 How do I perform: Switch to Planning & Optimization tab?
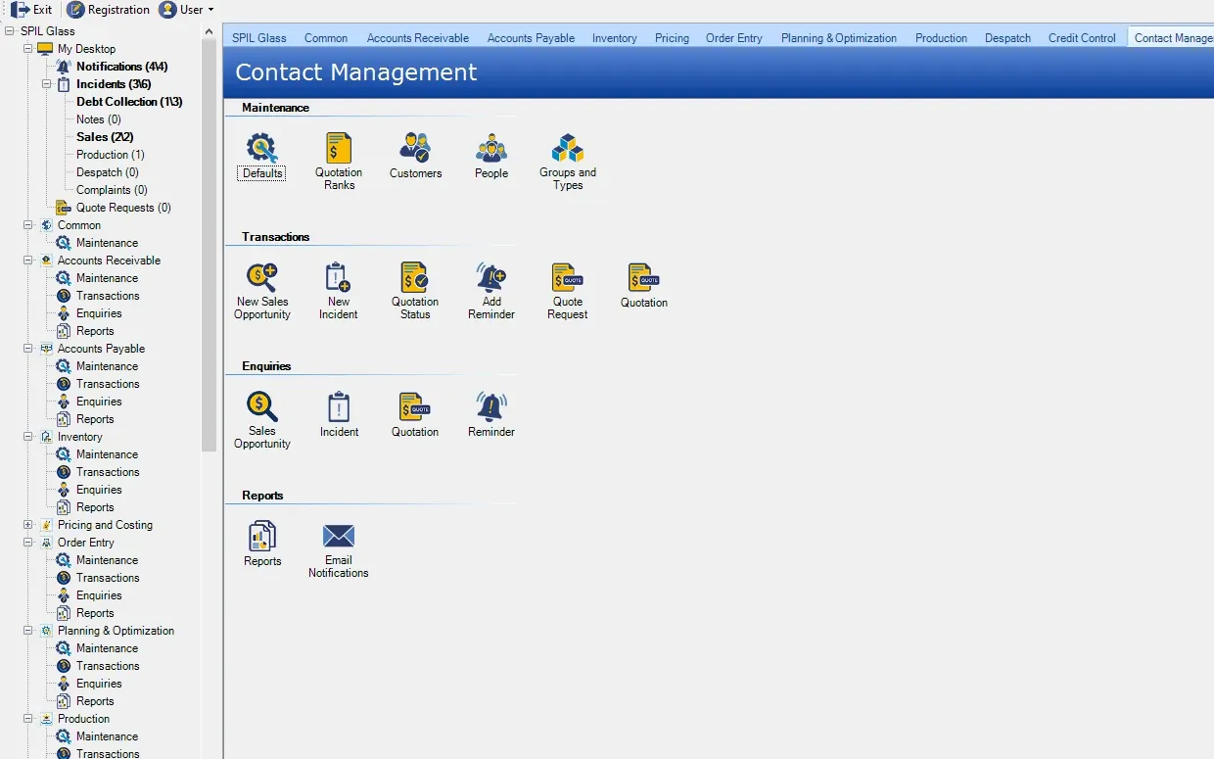(839, 38)
